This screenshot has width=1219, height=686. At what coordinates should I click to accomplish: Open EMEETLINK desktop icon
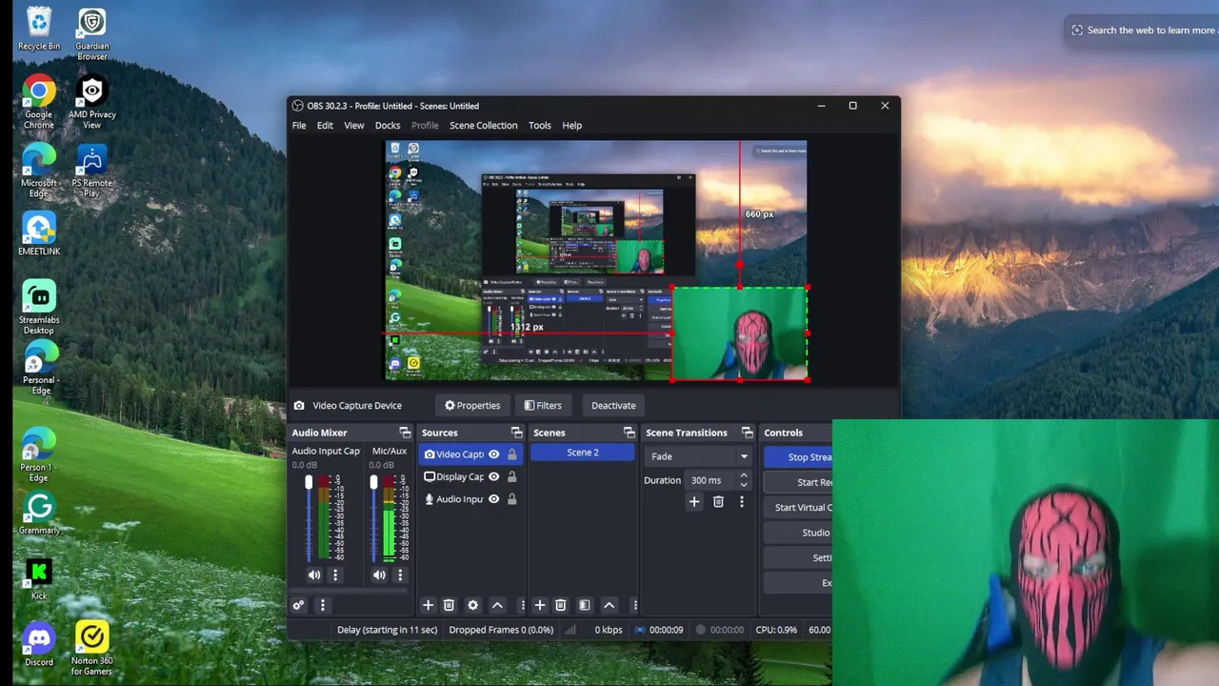(39, 234)
